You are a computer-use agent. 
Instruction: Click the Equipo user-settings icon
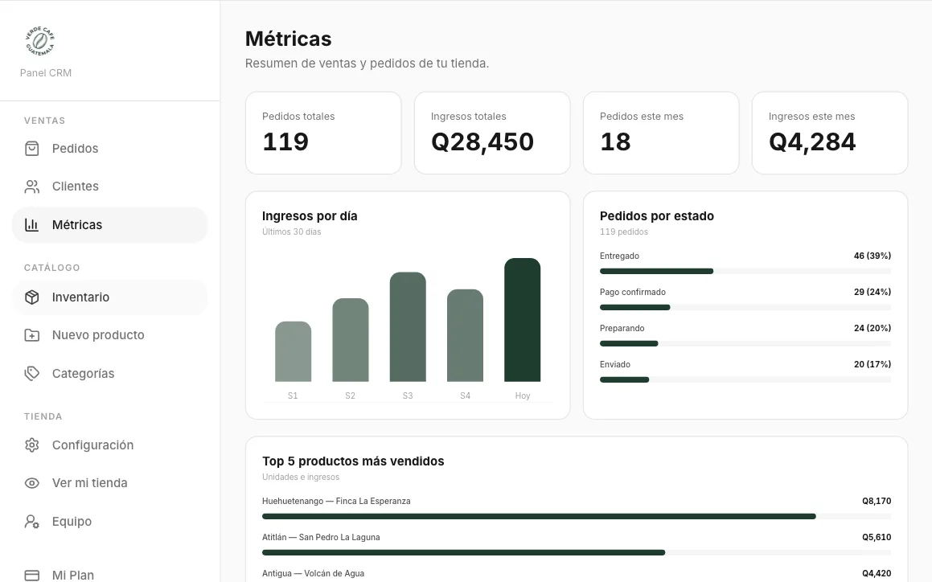pyautogui.click(x=32, y=522)
